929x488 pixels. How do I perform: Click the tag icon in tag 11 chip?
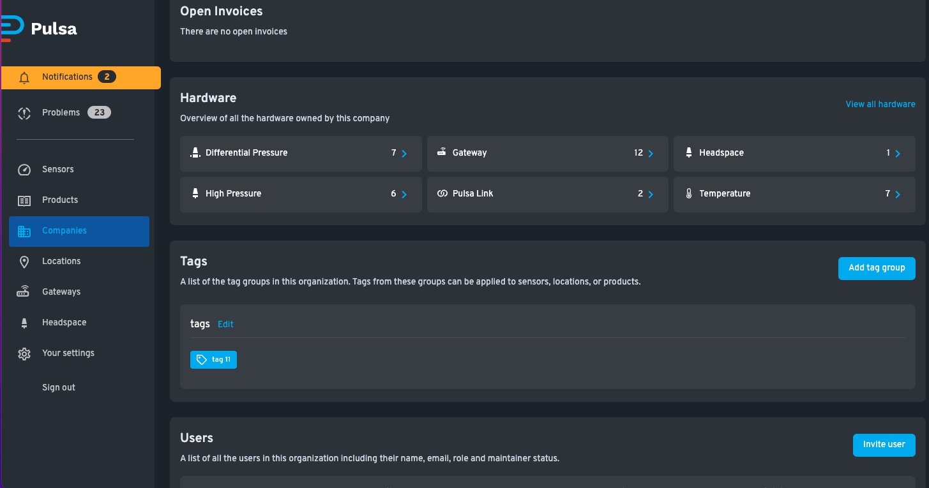click(x=202, y=360)
